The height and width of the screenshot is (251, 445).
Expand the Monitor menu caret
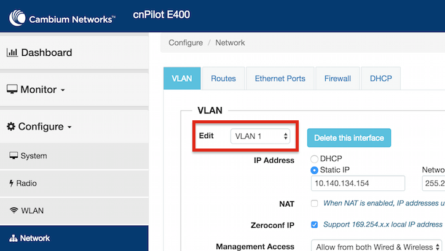coord(62,91)
